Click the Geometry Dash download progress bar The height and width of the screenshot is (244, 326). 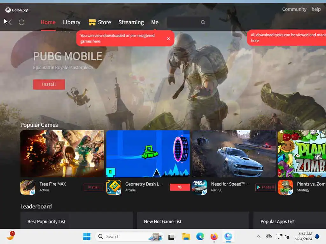point(180,187)
